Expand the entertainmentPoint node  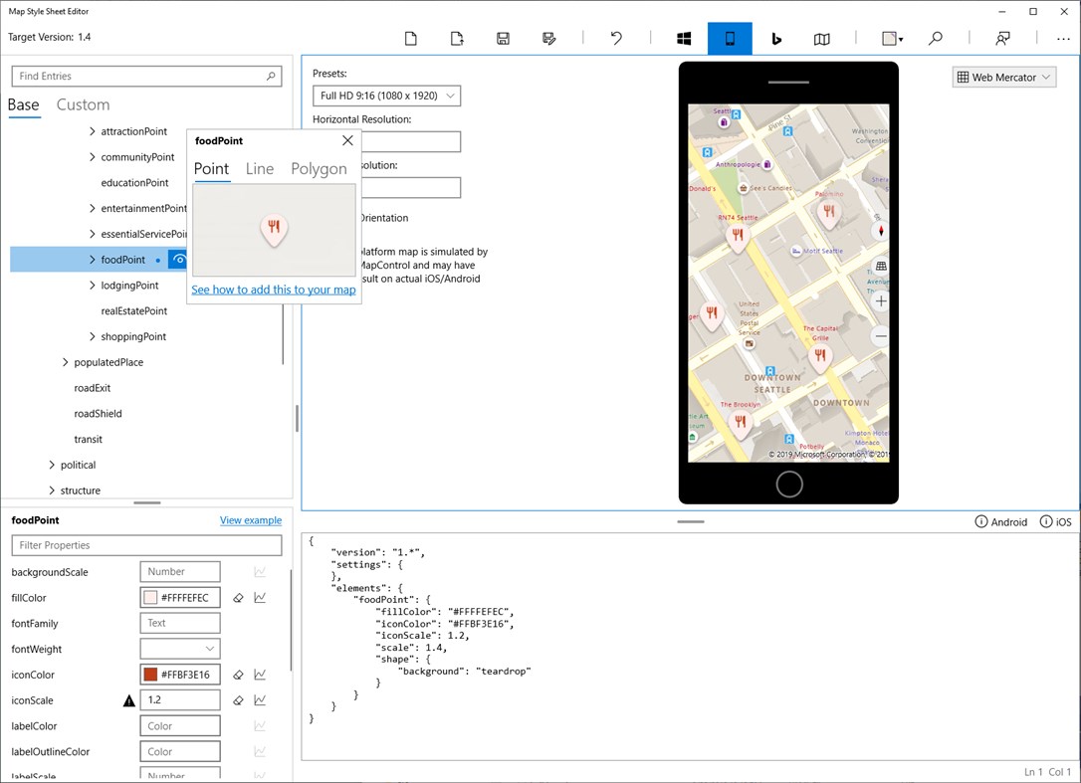click(93, 208)
